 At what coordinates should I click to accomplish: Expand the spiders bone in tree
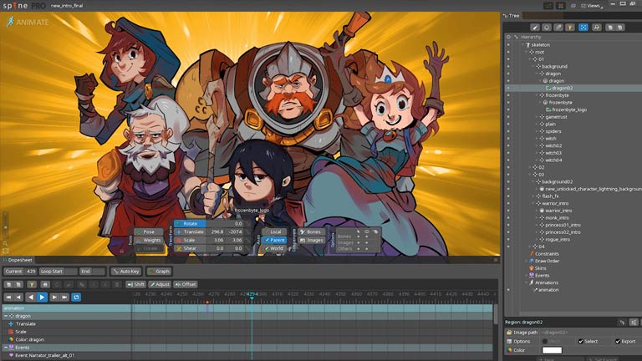point(537,131)
